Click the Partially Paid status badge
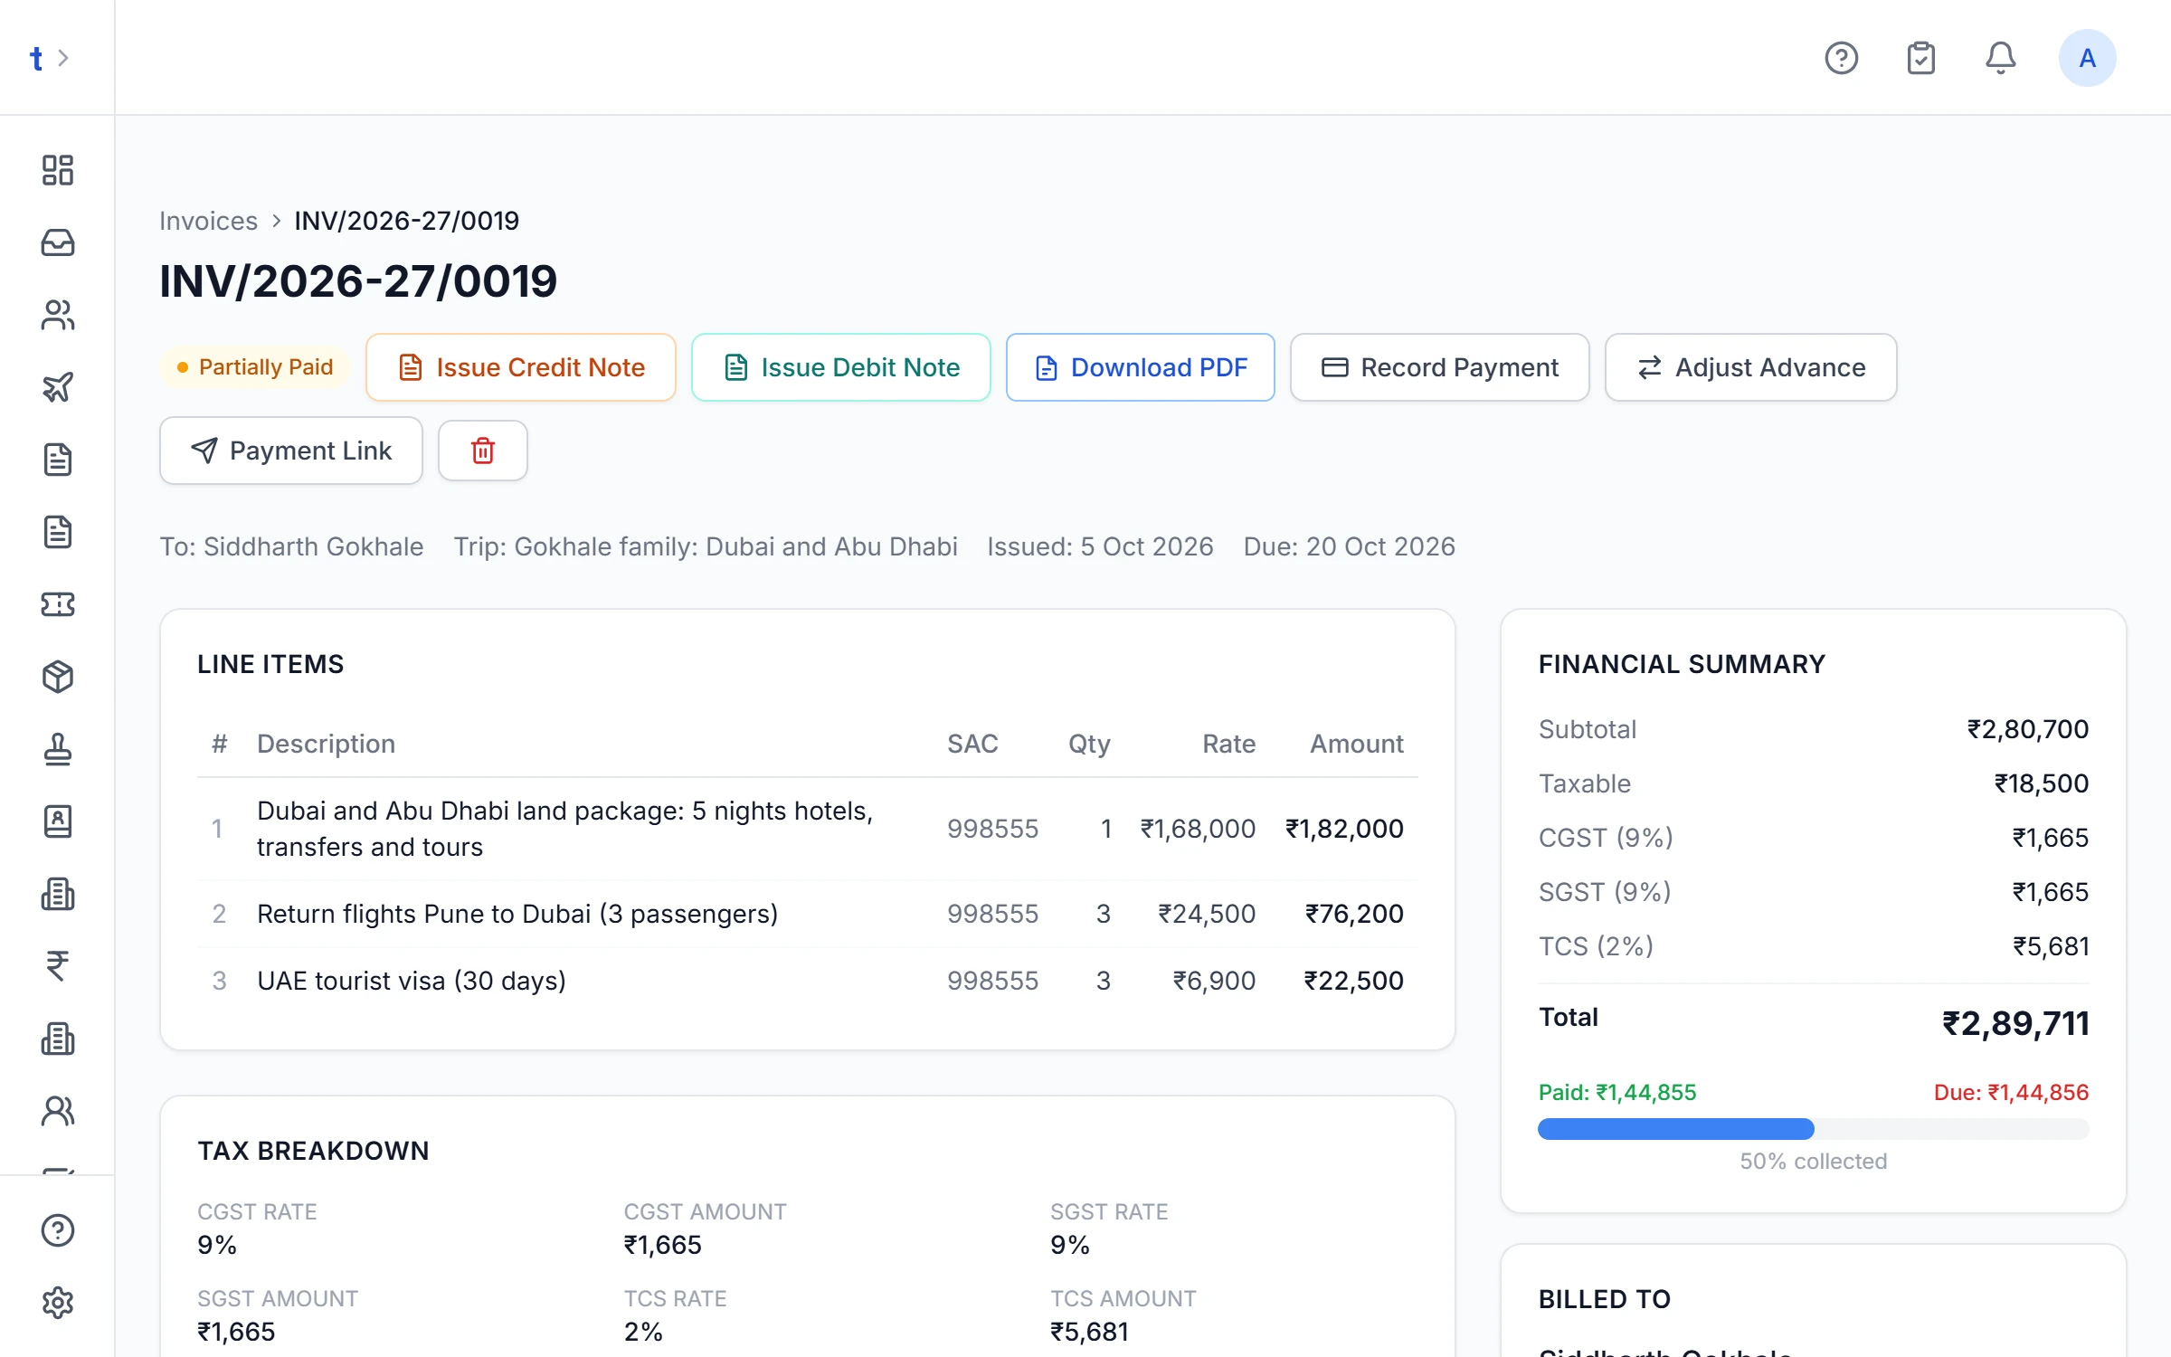Screen dimensions: 2171x1357 255,367
